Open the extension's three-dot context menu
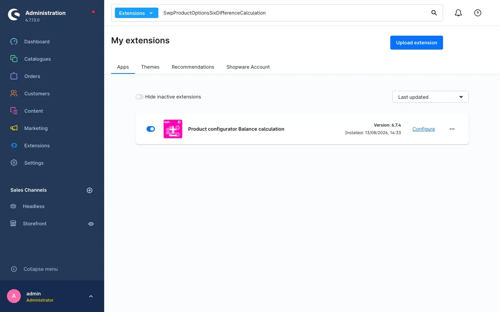This screenshot has height=312, width=500. [x=452, y=129]
